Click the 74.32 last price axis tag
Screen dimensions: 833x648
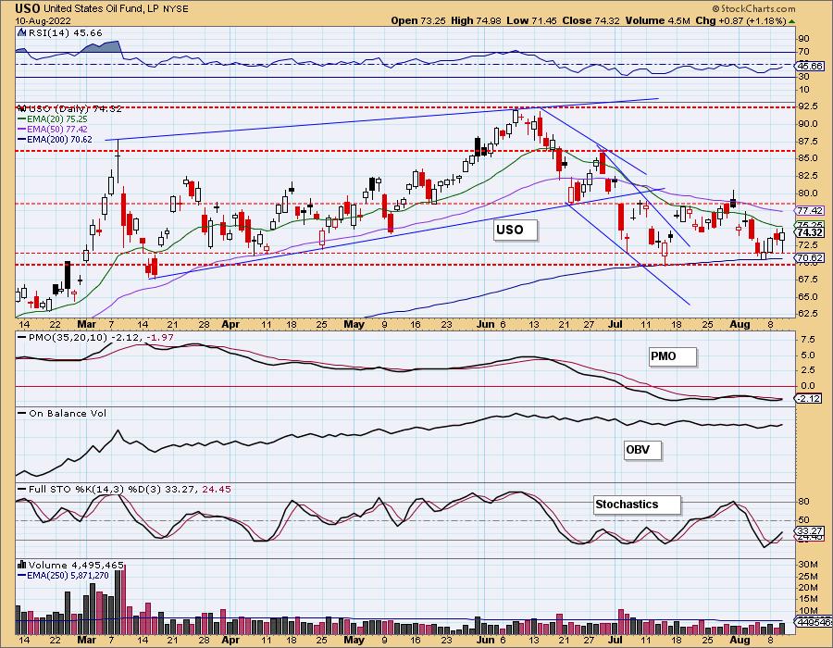810,232
